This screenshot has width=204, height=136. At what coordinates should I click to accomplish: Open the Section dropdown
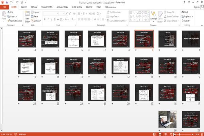pos(36,21)
